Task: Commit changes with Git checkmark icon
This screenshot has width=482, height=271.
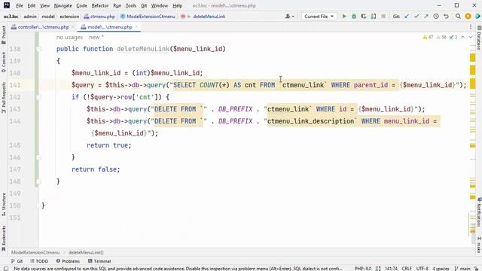Action: pos(416,17)
